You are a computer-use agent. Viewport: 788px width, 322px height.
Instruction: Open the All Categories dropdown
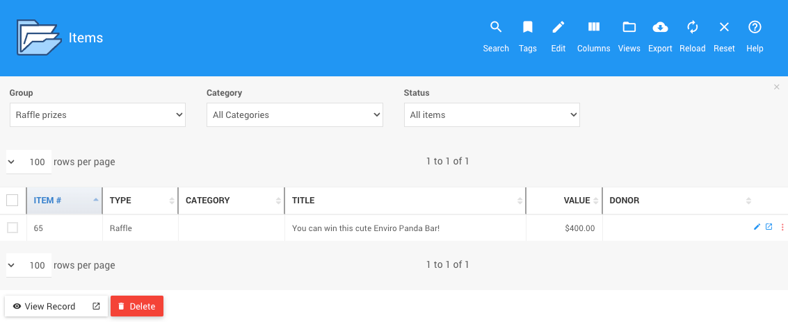[294, 115]
